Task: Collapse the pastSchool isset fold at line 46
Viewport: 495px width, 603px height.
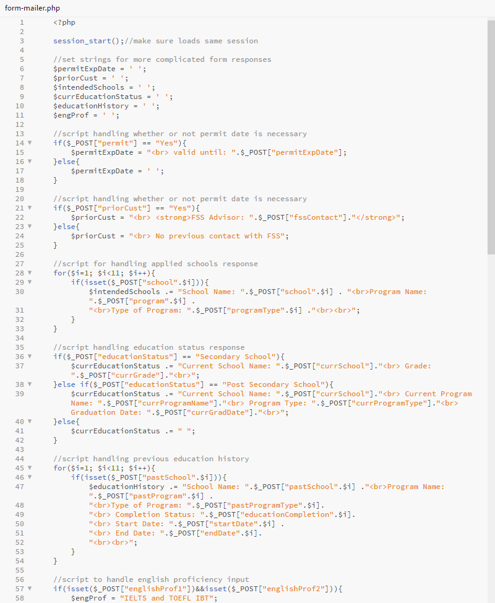Action: point(30,477)
